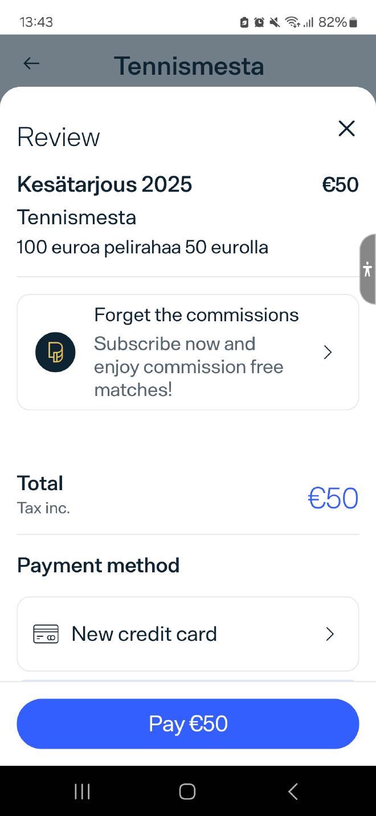This screenshot has width=376, height=816.
Task: Tap the 100 euroa pelirahaa description
Action: tap(142, 247)
